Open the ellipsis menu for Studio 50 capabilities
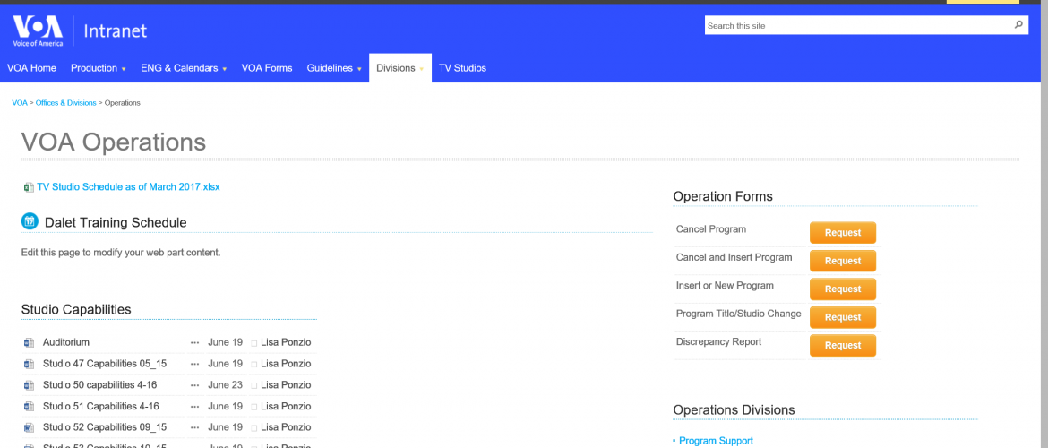This screenshot has width=1048, height=448. click(194, 385)
